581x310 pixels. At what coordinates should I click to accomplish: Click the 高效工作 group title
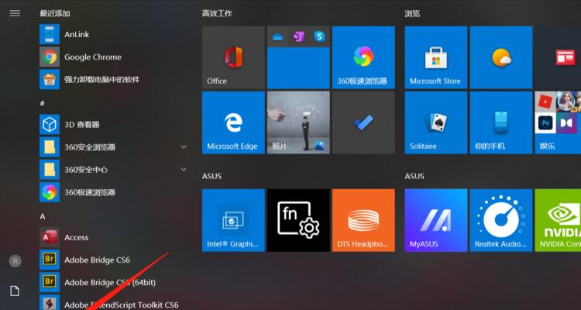217,13
